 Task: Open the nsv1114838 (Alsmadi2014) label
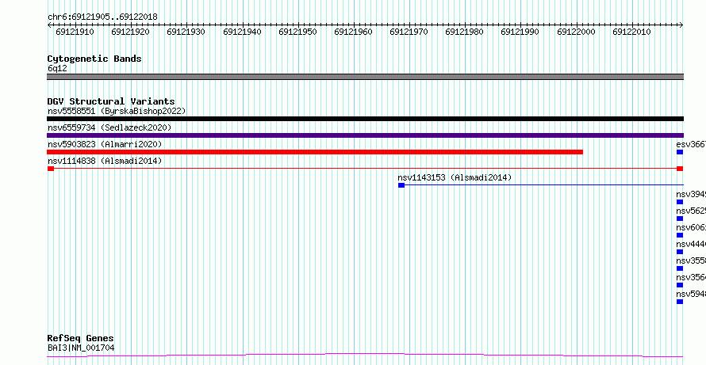point(105,161)
